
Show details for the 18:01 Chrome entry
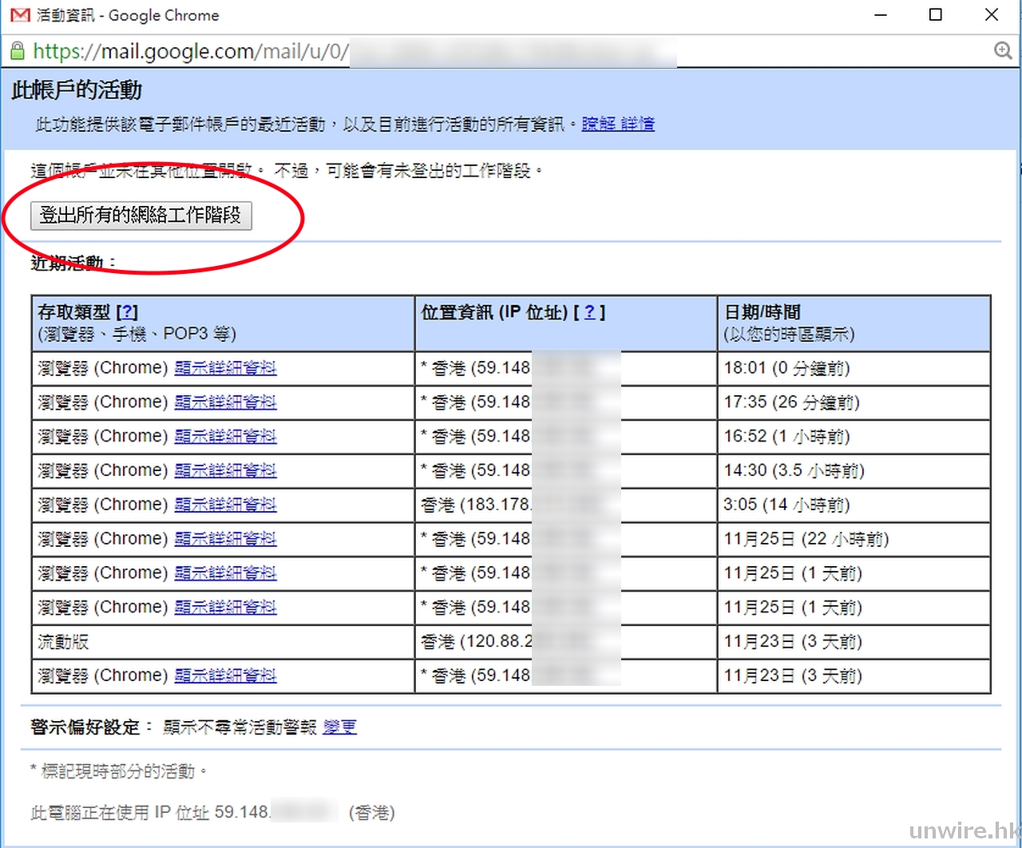point(225,368)
